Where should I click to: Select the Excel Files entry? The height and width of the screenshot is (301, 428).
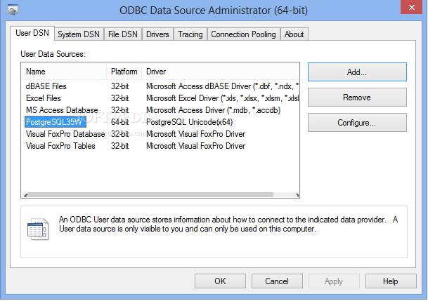pyautogui.click(x=44, y=98)
